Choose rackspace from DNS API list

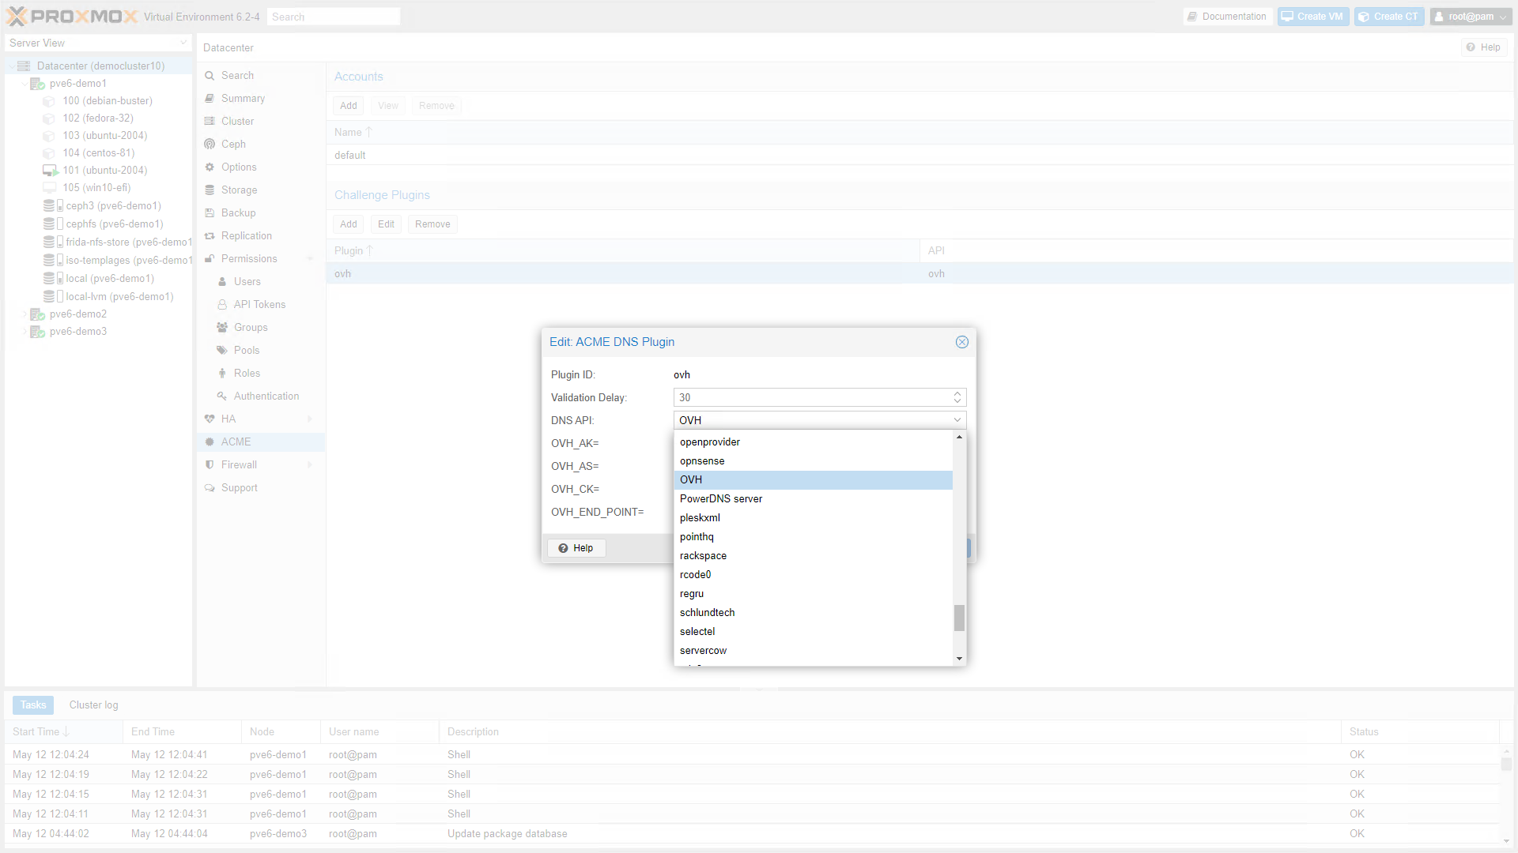[814, 556]
